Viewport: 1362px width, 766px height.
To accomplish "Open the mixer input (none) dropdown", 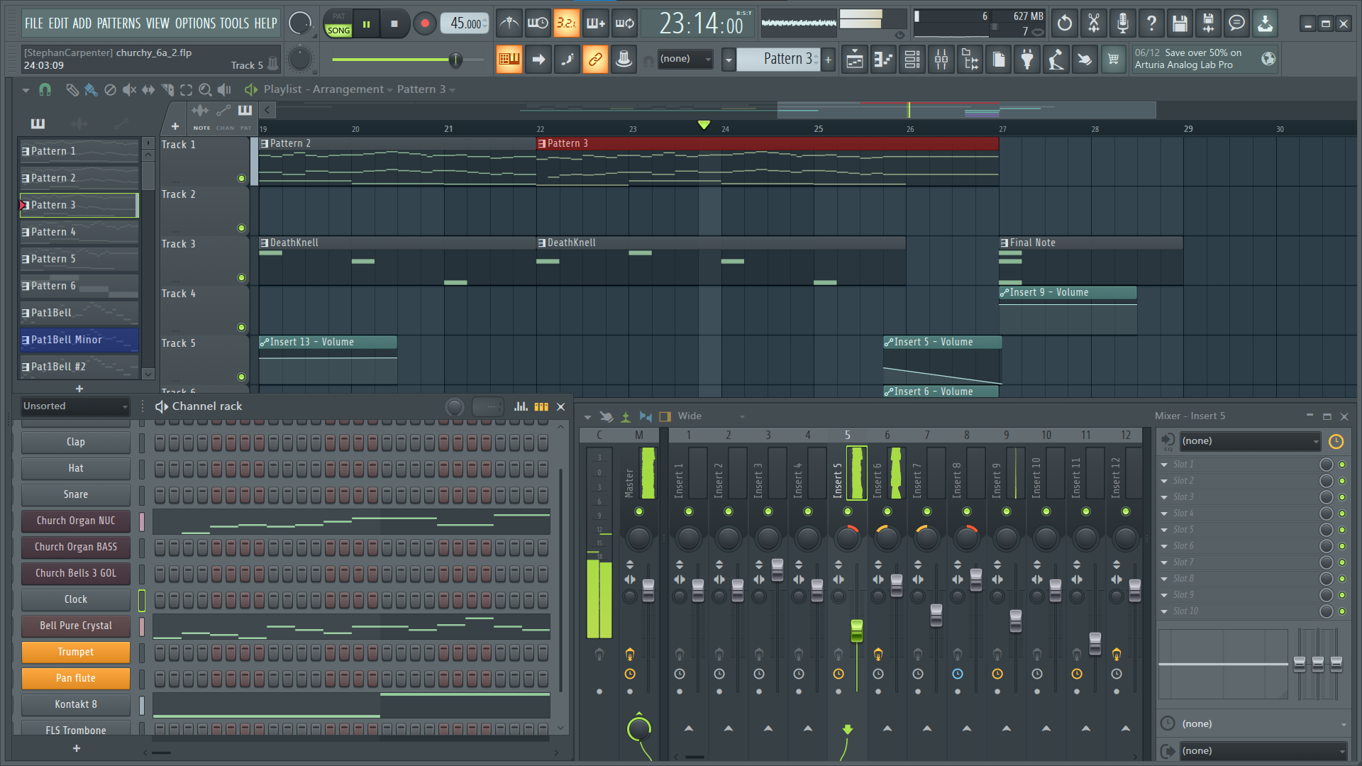I will tap(1250, 441).
